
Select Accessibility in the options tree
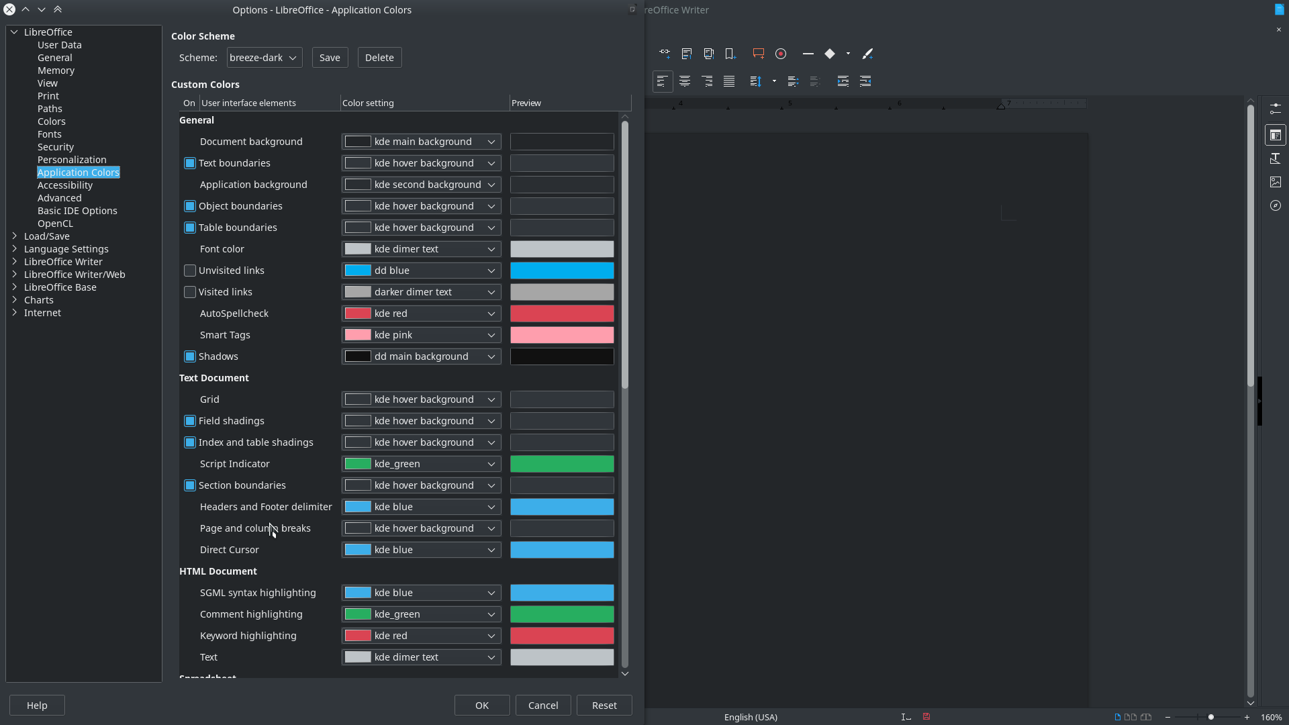[65, 185]
